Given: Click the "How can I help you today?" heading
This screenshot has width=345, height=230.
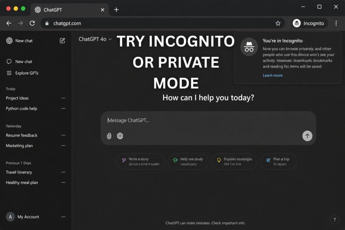Looking at the screenshot, I should coord(208,98).
